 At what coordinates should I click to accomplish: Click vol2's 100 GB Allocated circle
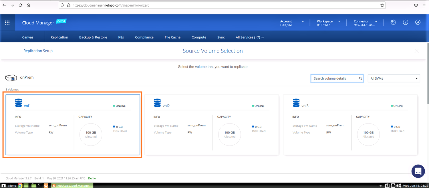pyautogui.click(x=229, y=135)
